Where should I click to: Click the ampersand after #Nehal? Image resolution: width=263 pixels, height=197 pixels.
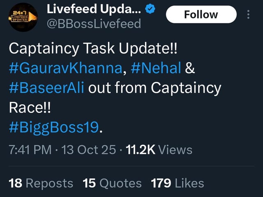pos(190,68)
